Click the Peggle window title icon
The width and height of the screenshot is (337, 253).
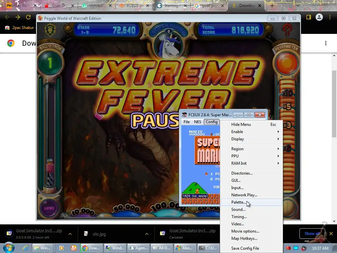click(40, 18)
